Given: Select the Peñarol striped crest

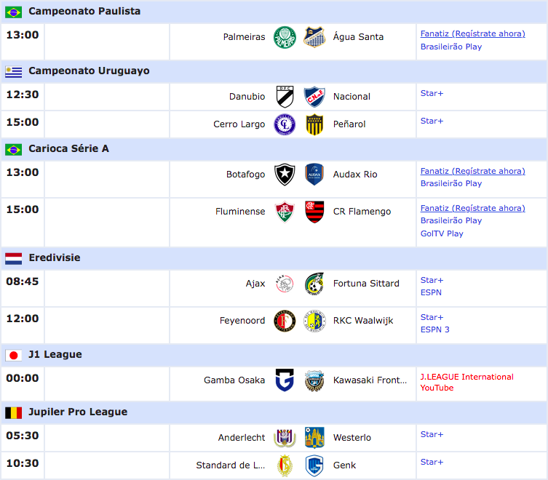Looking at the screenshot, I should click(x=314, y=124).
